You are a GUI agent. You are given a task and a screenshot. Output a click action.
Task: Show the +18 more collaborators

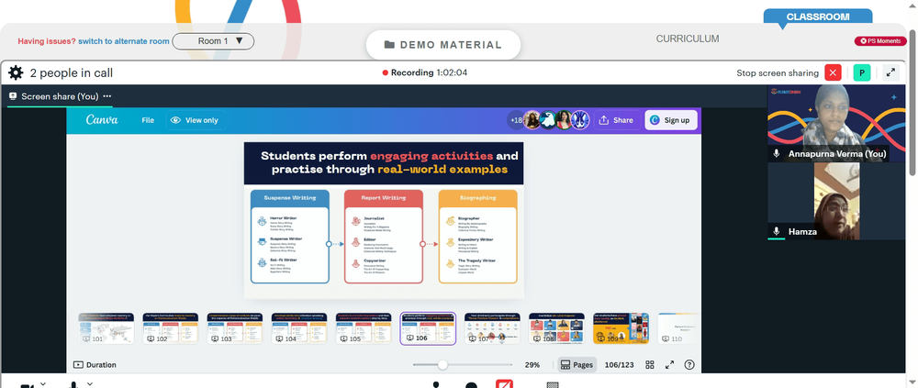pyautogui.click(x=516, y=120)
